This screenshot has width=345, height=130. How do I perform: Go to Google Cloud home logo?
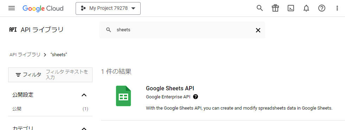[43, 8]
